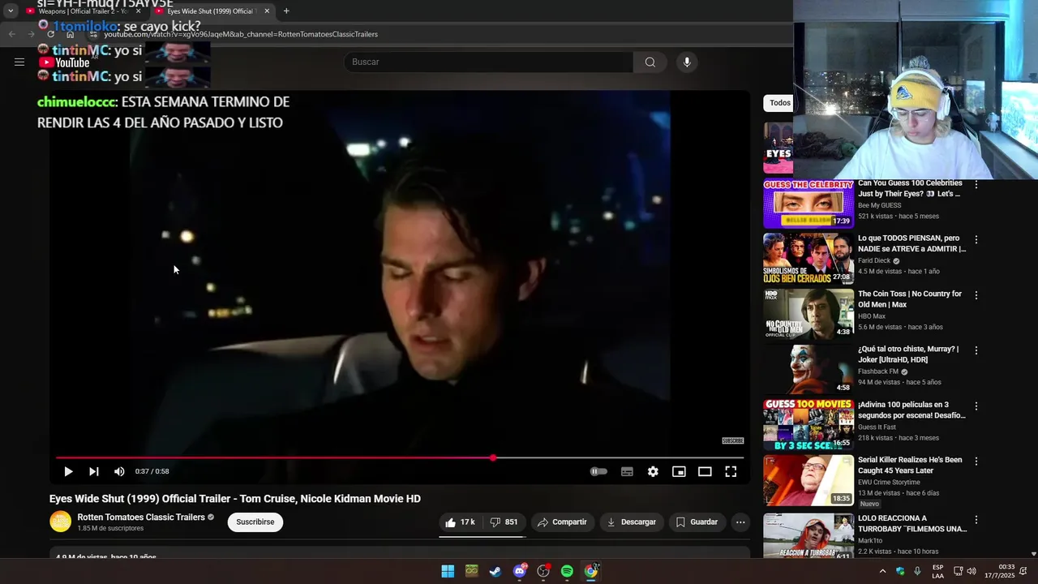Subscribe via the Suscribirse button
1038x584 pixels.
[255, 522]
